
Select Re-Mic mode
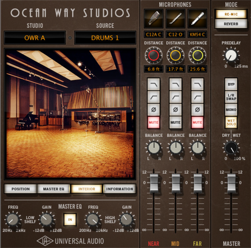coord(231,14)
